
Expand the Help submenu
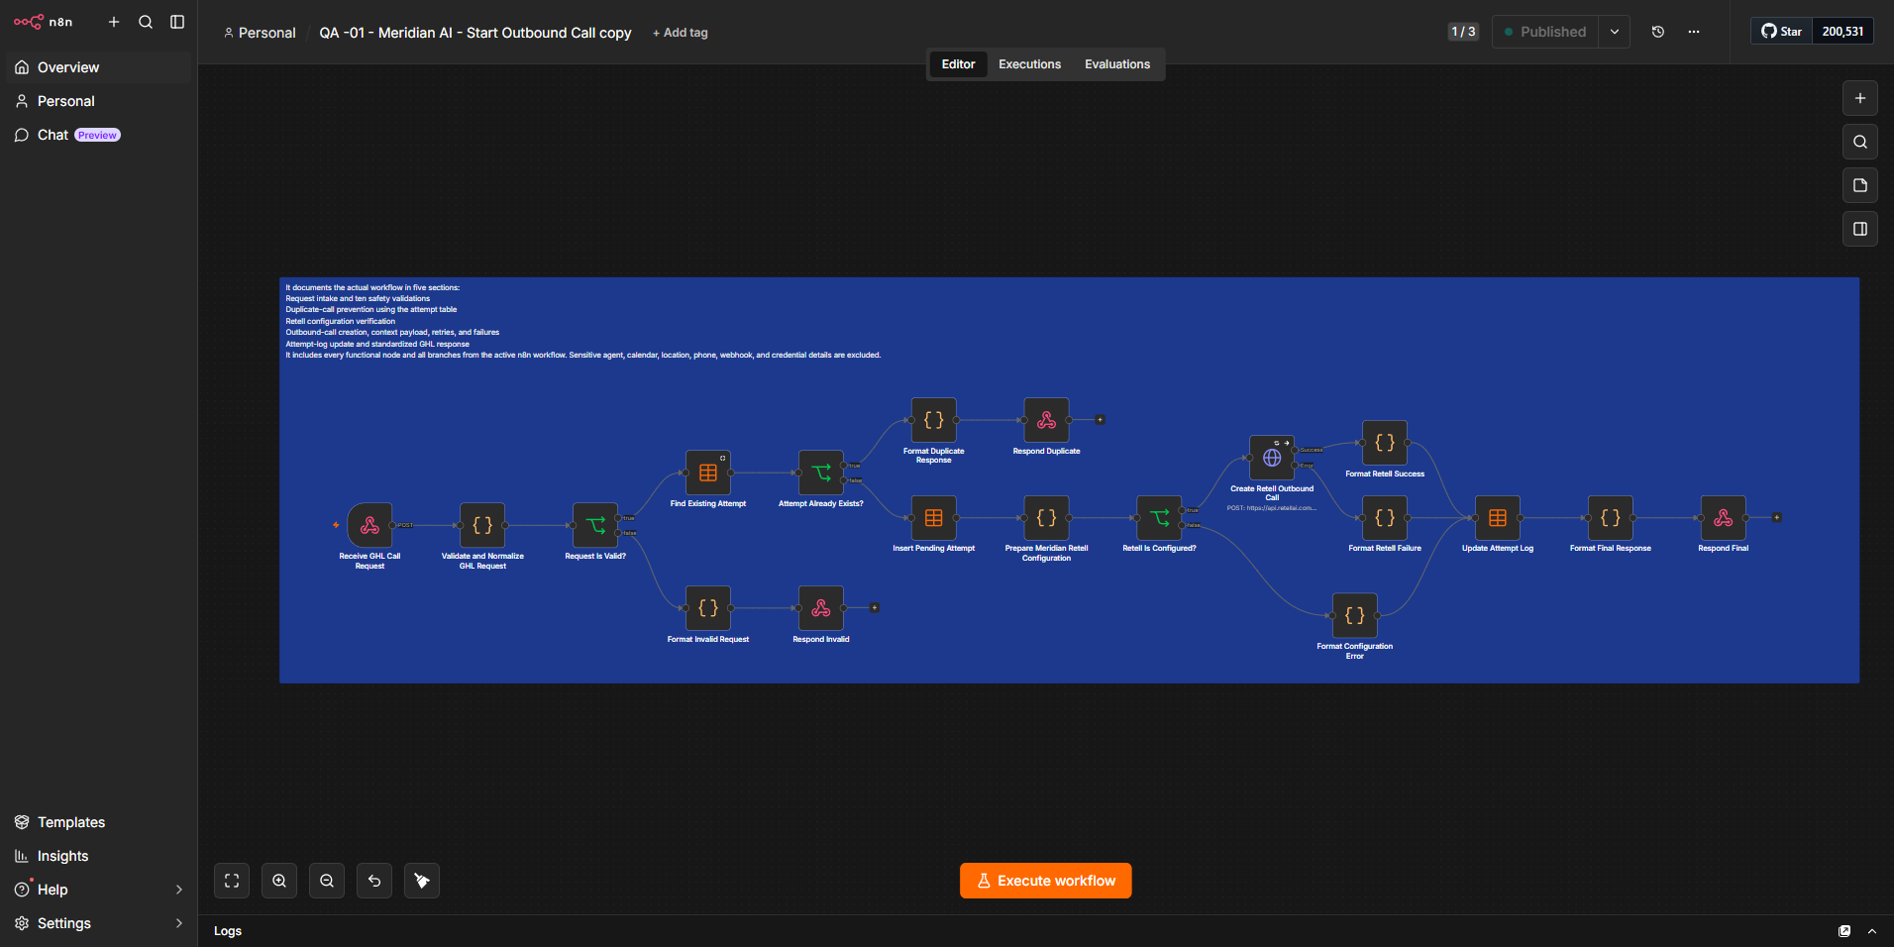(x=179, y=890)
